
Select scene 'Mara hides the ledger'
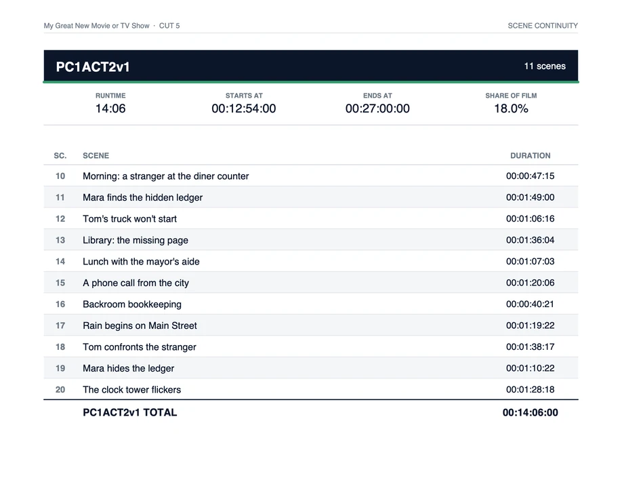(x=128, y=368)
